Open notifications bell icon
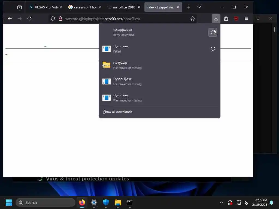 pyautogui.click(x=272, y=202)
